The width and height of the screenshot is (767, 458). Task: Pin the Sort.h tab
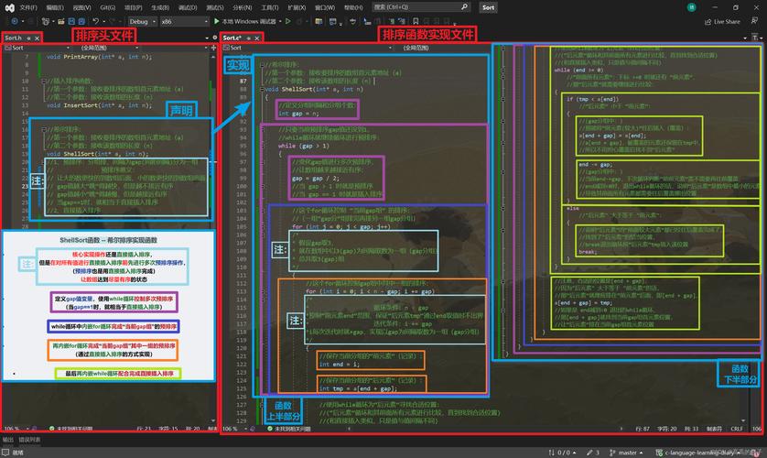point(29,38)
